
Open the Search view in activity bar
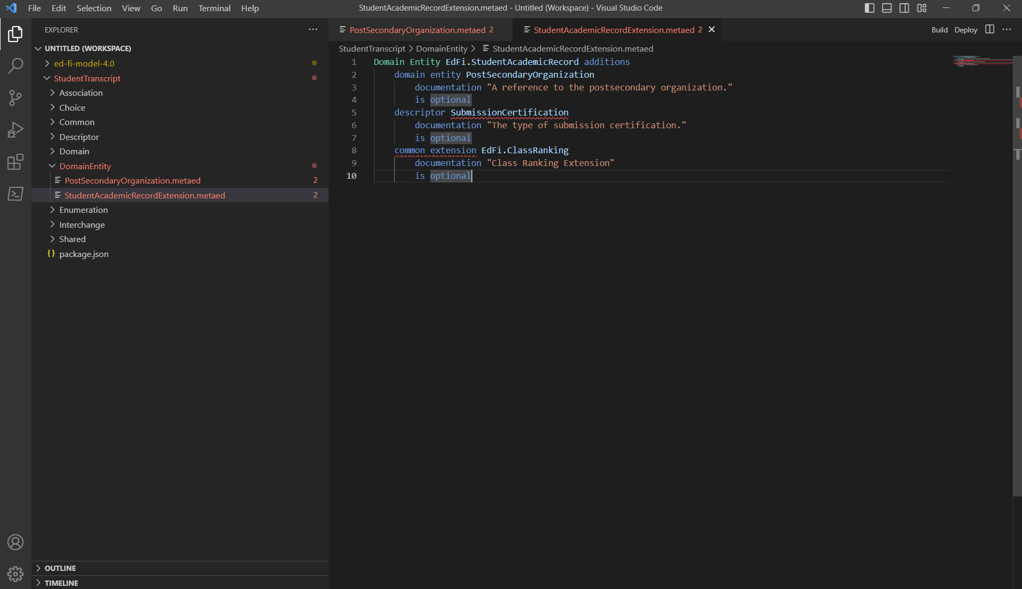(15, 66)
